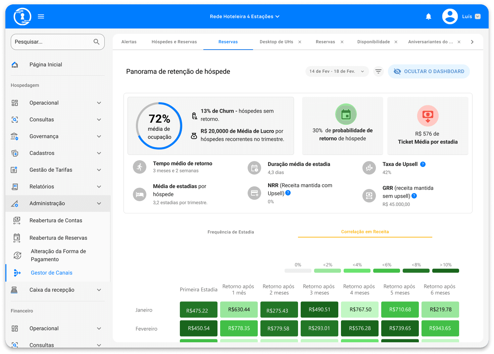Viewport: 494px width, 354px height.
Task: Click Luís user avatar icon
Action: [450, 16]
